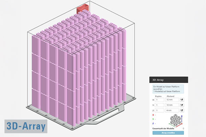206x137 pixels.
Task: Select the X Abstand 10 mm field
Action: (x=172, y=100)
